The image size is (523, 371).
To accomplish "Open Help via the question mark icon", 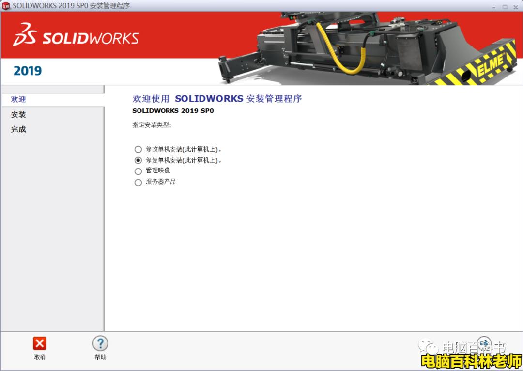I will tap(100, 343).
